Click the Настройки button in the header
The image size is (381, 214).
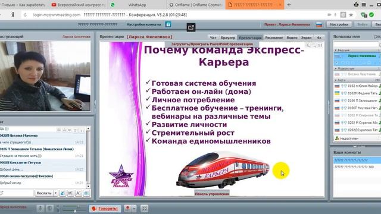339,24
